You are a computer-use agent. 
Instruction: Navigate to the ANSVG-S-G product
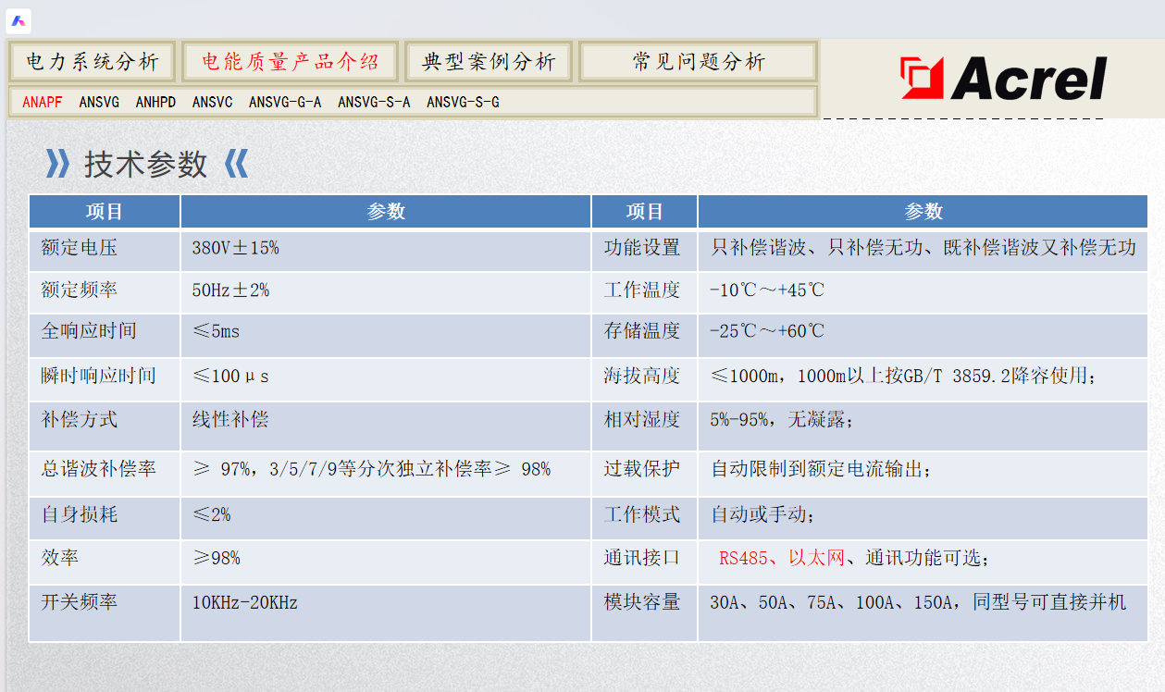click(463, 102)
